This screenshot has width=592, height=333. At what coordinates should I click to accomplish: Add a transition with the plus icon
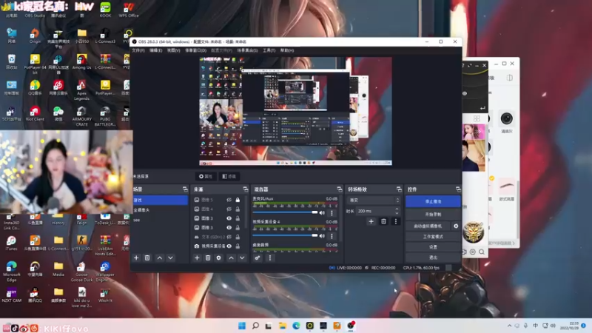coord(371,221)
